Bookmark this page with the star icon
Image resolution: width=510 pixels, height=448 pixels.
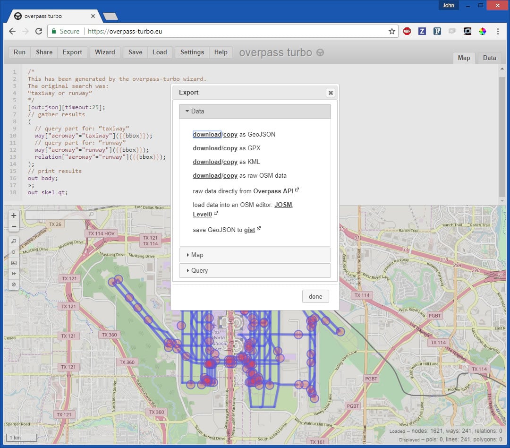391,31
